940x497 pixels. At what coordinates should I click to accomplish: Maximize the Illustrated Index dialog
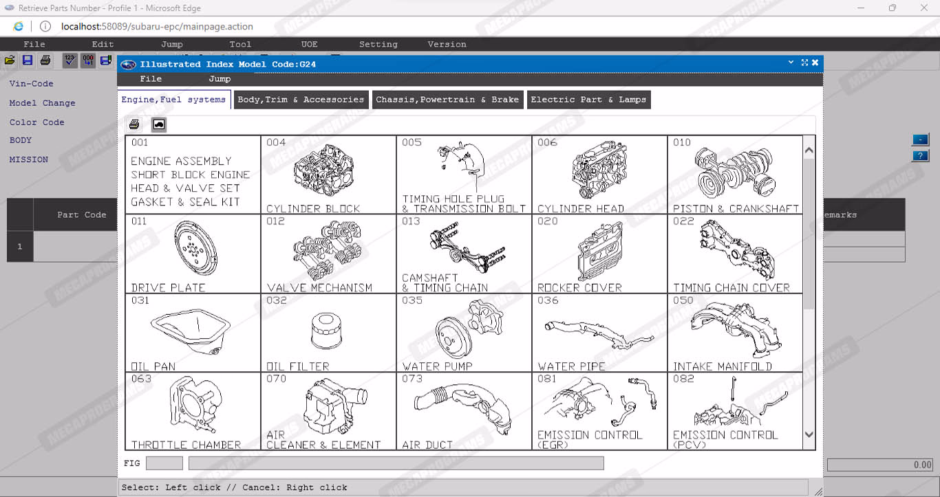804,63
